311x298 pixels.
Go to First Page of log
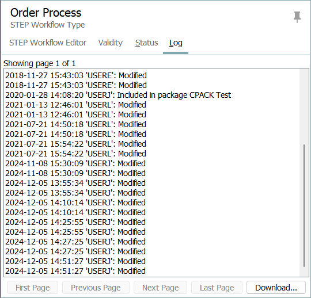(x=32, y=288)
